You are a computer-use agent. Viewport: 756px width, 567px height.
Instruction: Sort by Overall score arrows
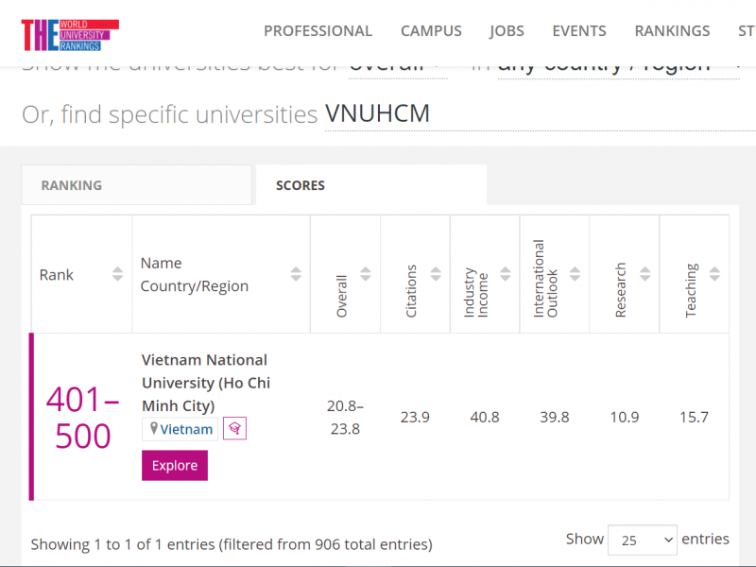pyautogui.click(x=366, y=274)
